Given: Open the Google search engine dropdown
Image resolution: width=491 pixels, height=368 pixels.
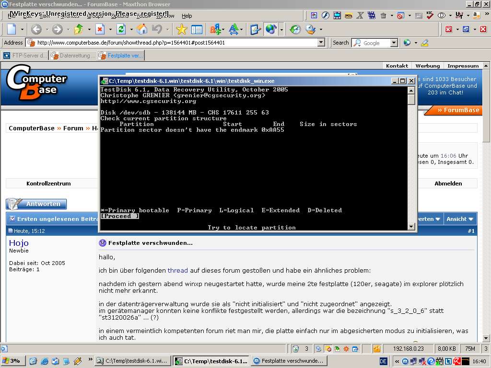Looking at the screenshot, I should click(x=394, y=43).
